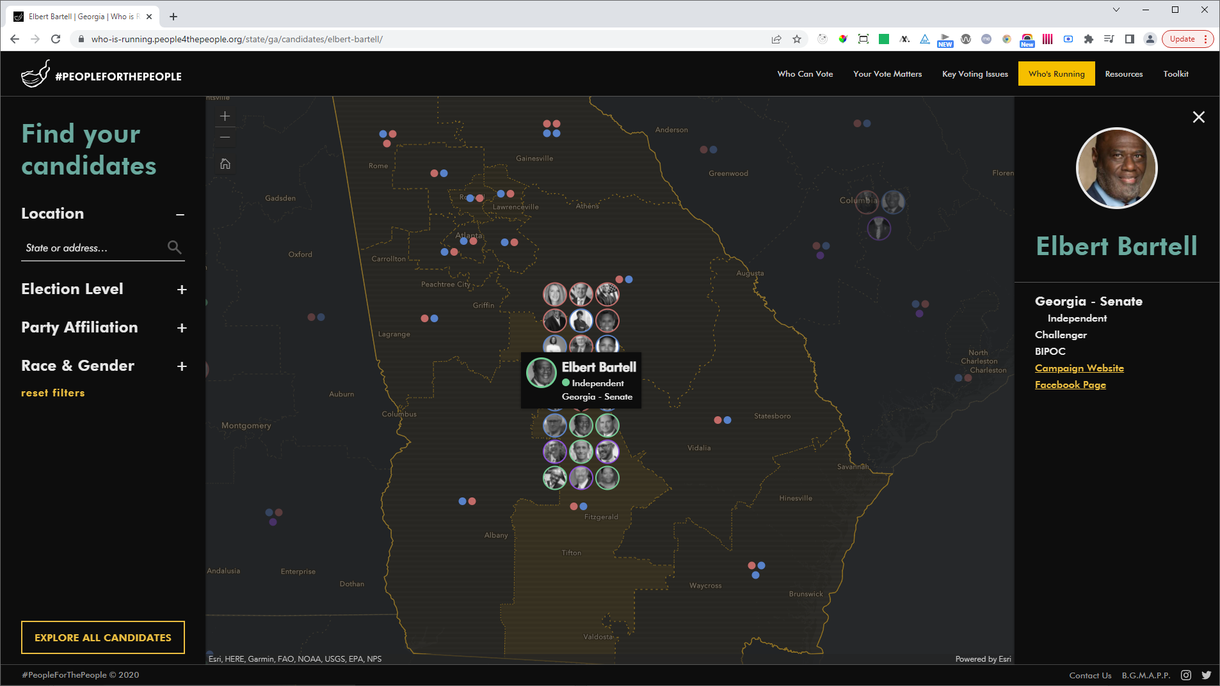Click the PeopleForThePeople logo
The height and width of the screenshot is (686, 1220).
101,75
